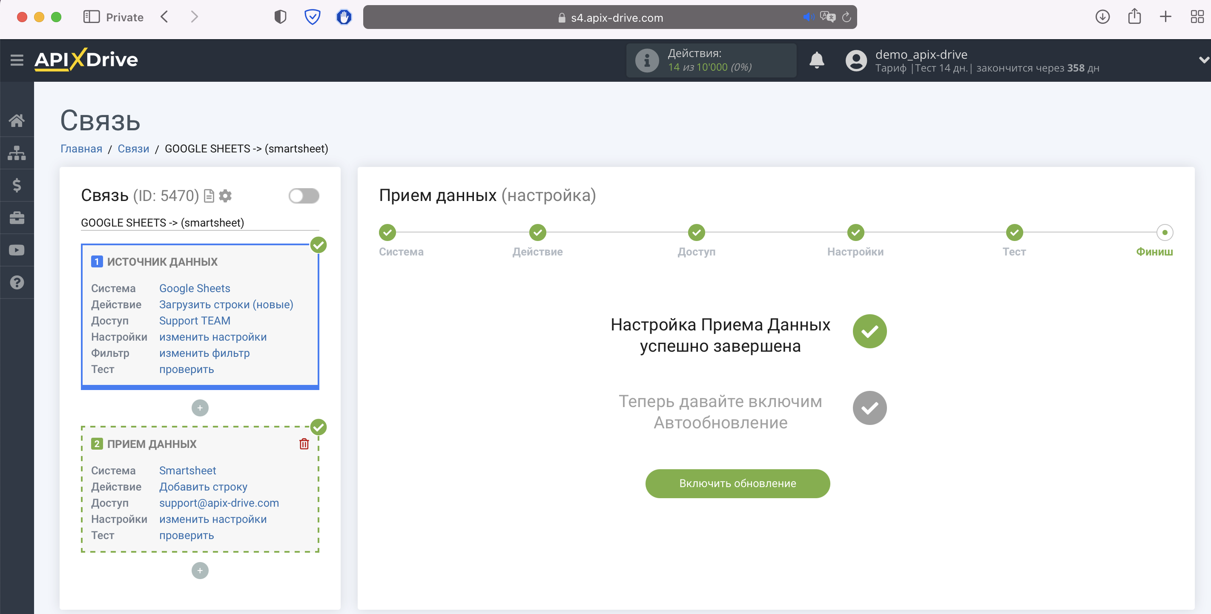This screenshot has width=1211, height=614.
Task: Add step after data source block
Action: pyautogui.click(x=200, y=407)
